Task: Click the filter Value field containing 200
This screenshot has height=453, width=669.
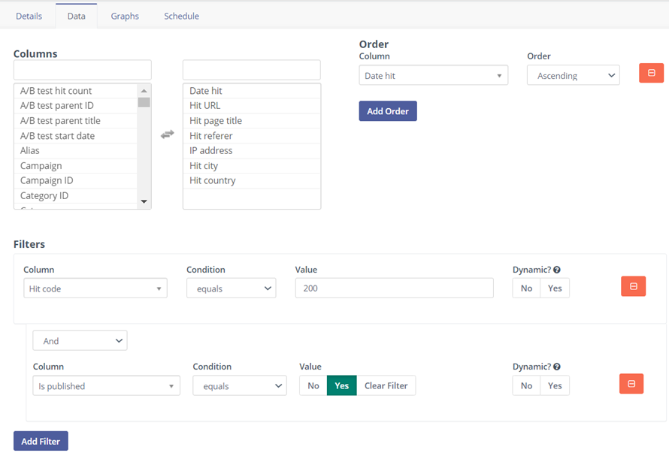Action: point(394,288)
